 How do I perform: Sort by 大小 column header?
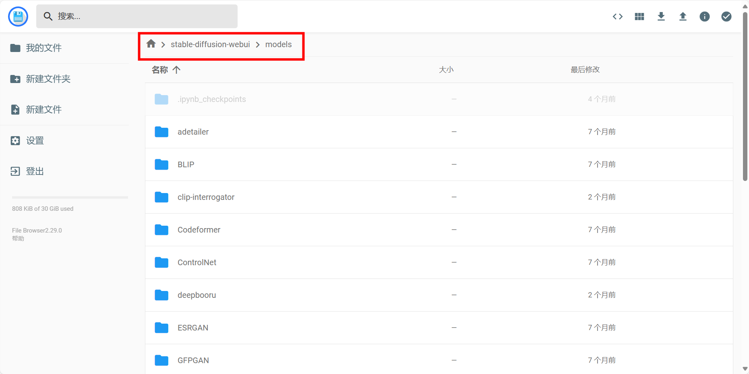click(x=446, y=70)
